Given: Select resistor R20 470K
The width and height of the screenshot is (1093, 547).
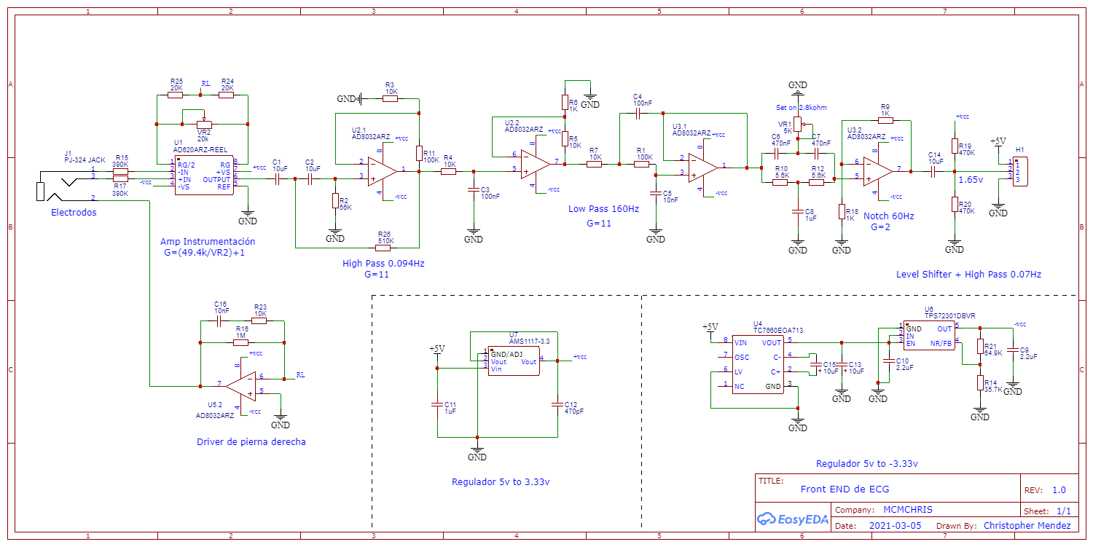Looking at the screenshot, I should (x=955, y=204).
